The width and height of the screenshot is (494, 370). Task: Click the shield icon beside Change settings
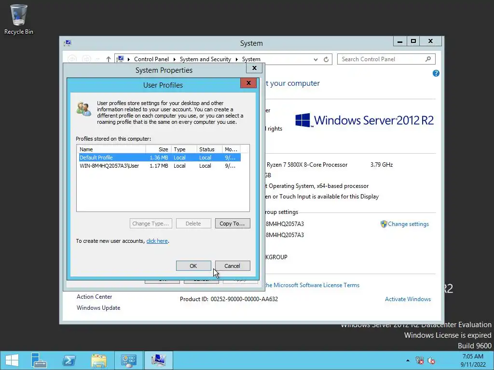click(384, 224)
